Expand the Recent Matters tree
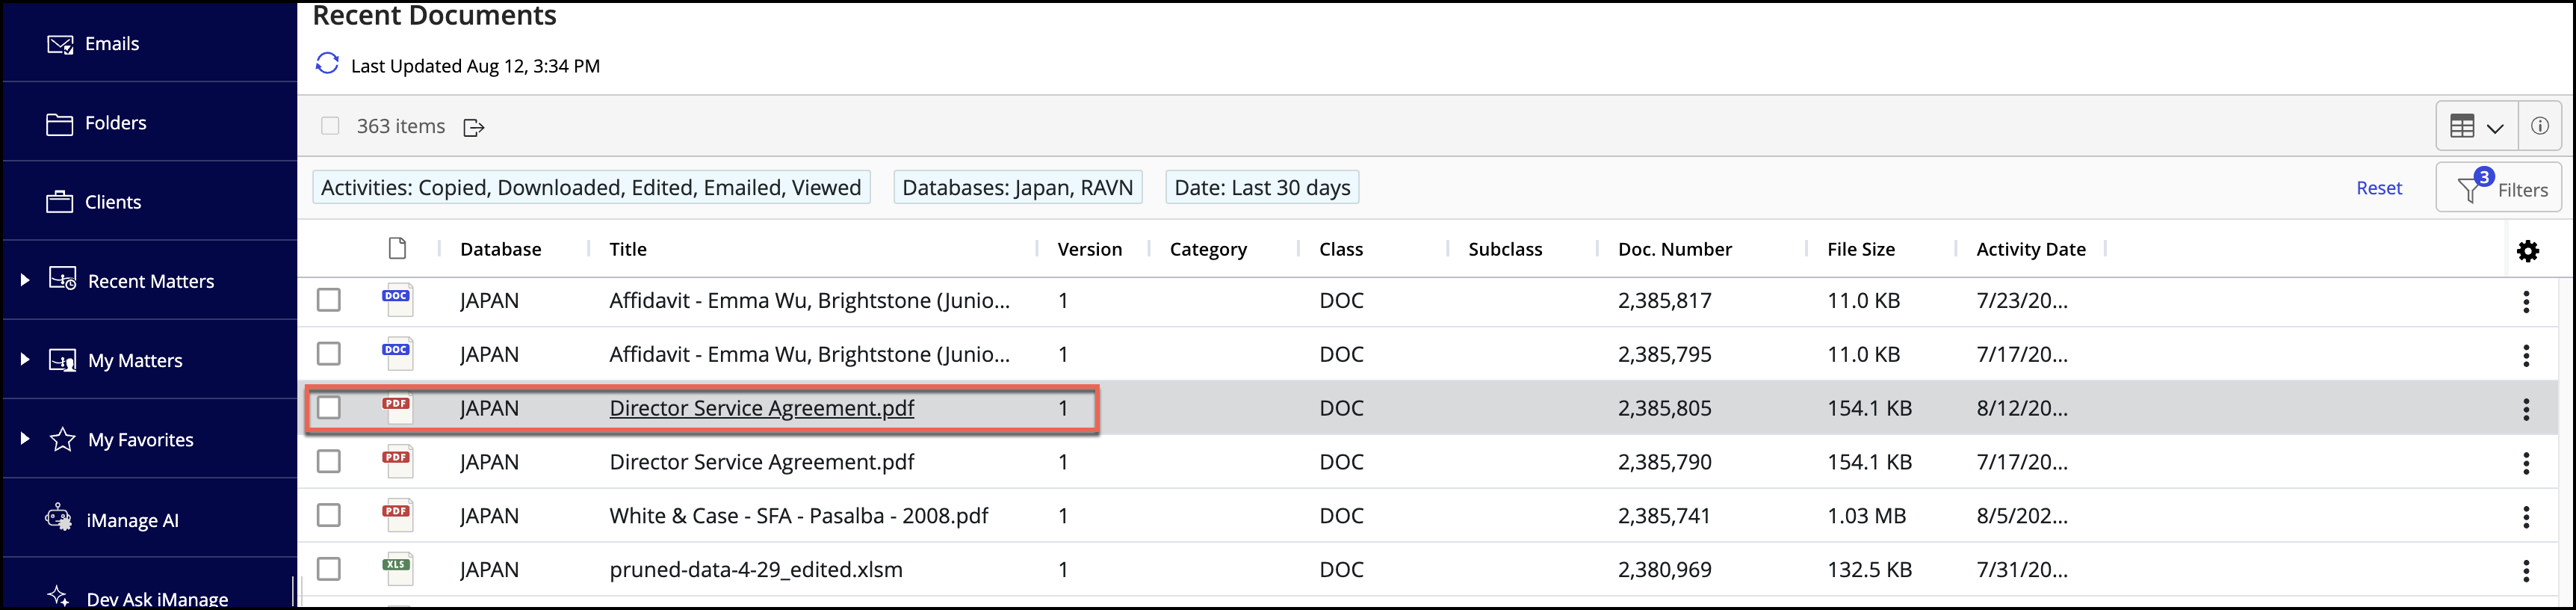The image size is (2576, 610). tap(25, 280)
